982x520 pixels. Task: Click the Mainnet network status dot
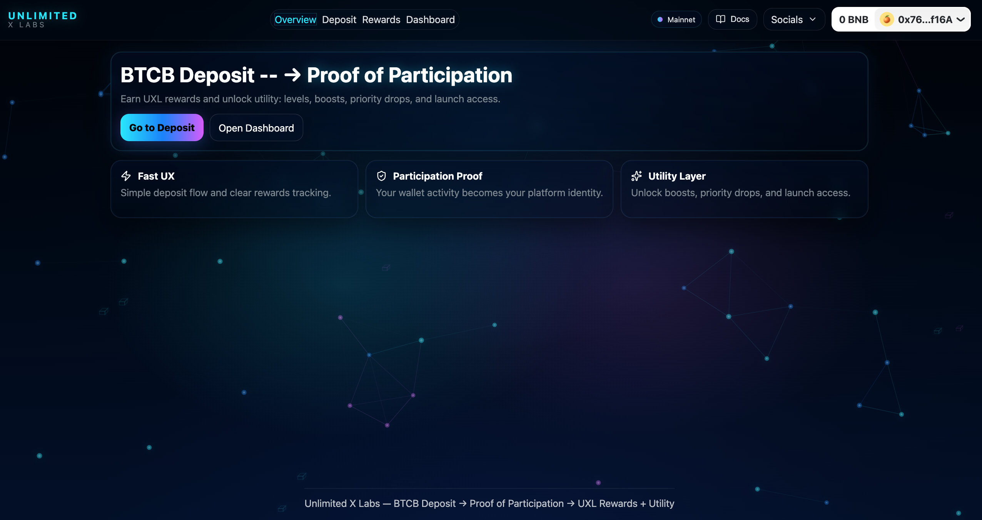pyautogui.click(x=661, y=19)
